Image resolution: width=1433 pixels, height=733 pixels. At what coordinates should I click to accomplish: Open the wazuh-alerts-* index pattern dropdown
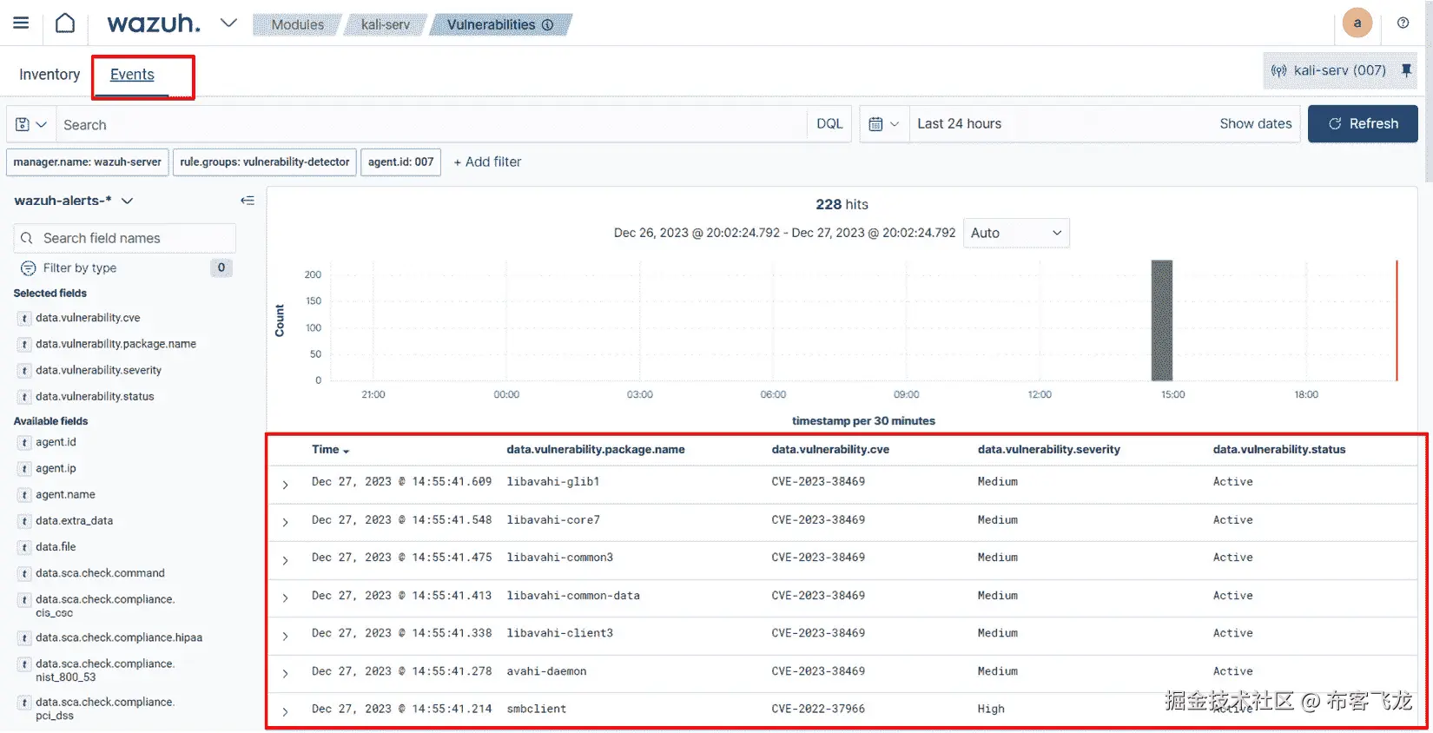pyautogui.click(x=74, y=201)
